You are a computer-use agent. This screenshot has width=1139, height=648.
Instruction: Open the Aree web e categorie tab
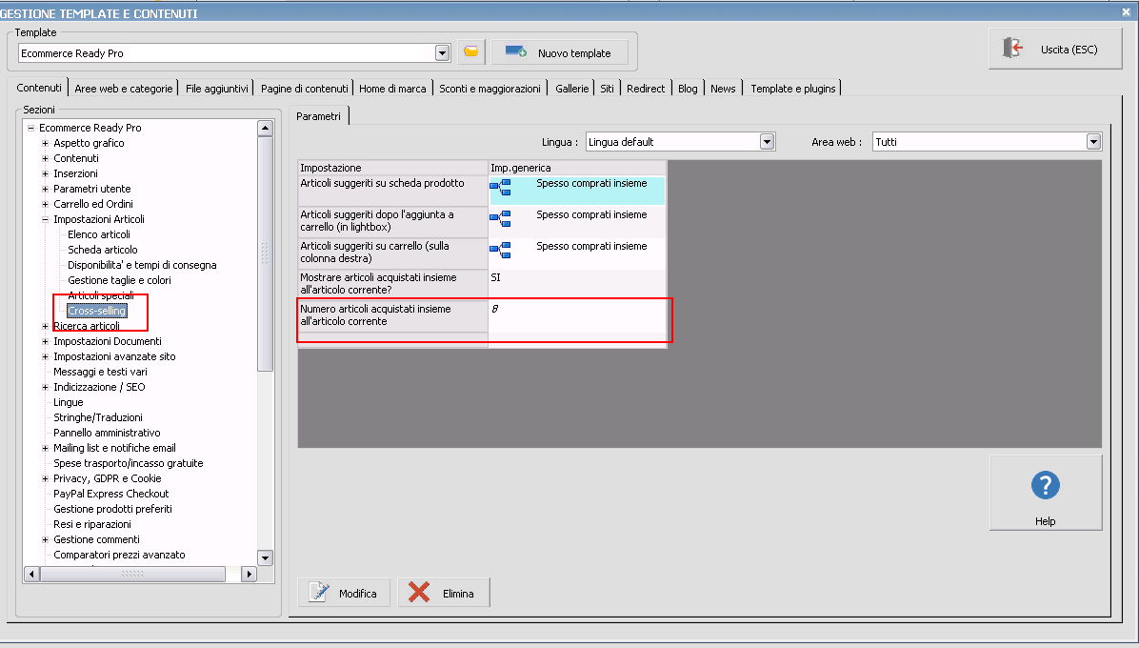(124, 89)
